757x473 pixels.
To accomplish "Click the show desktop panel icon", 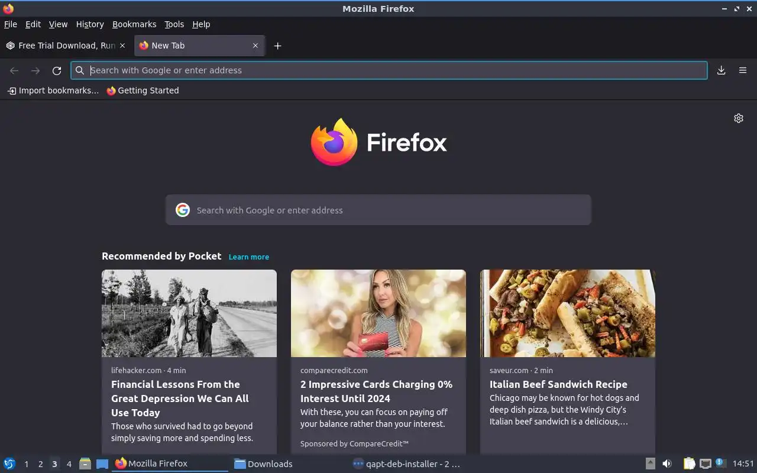I will pos(102,464).
